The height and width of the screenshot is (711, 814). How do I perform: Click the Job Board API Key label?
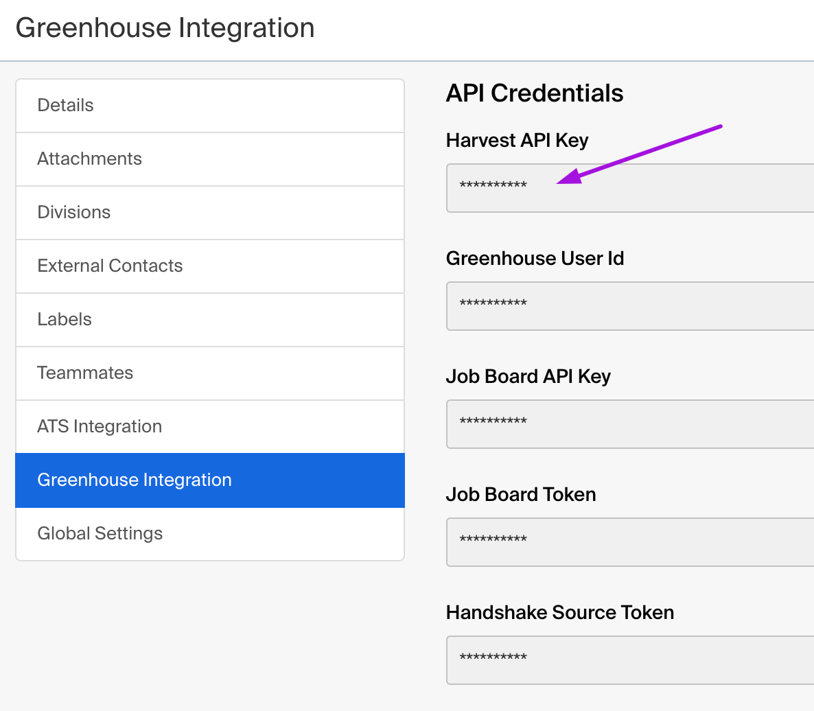click(x=528, y=377)
